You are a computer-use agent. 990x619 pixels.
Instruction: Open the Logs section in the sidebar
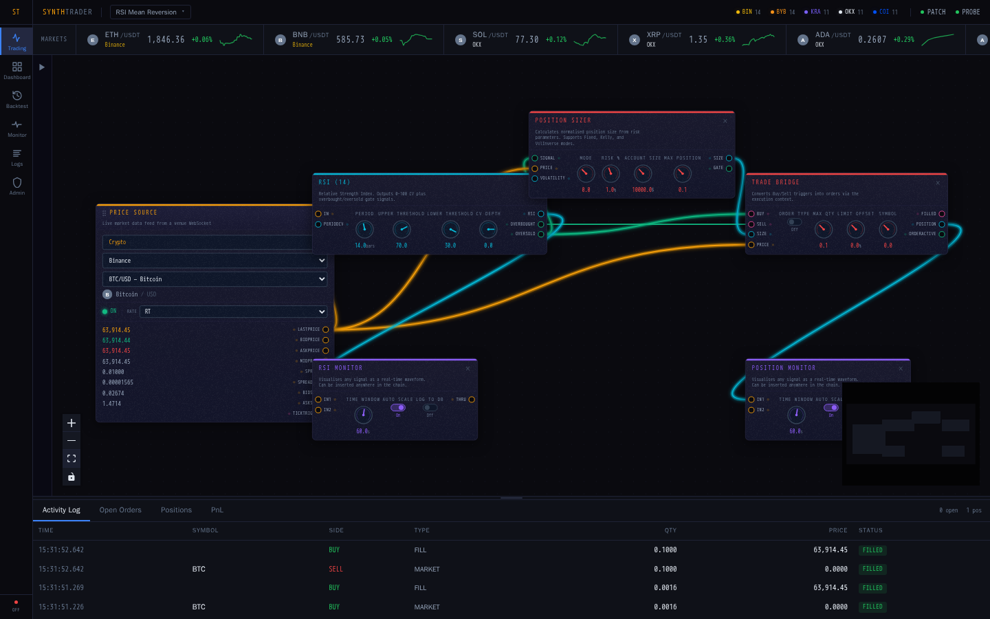tap(16, 158)
